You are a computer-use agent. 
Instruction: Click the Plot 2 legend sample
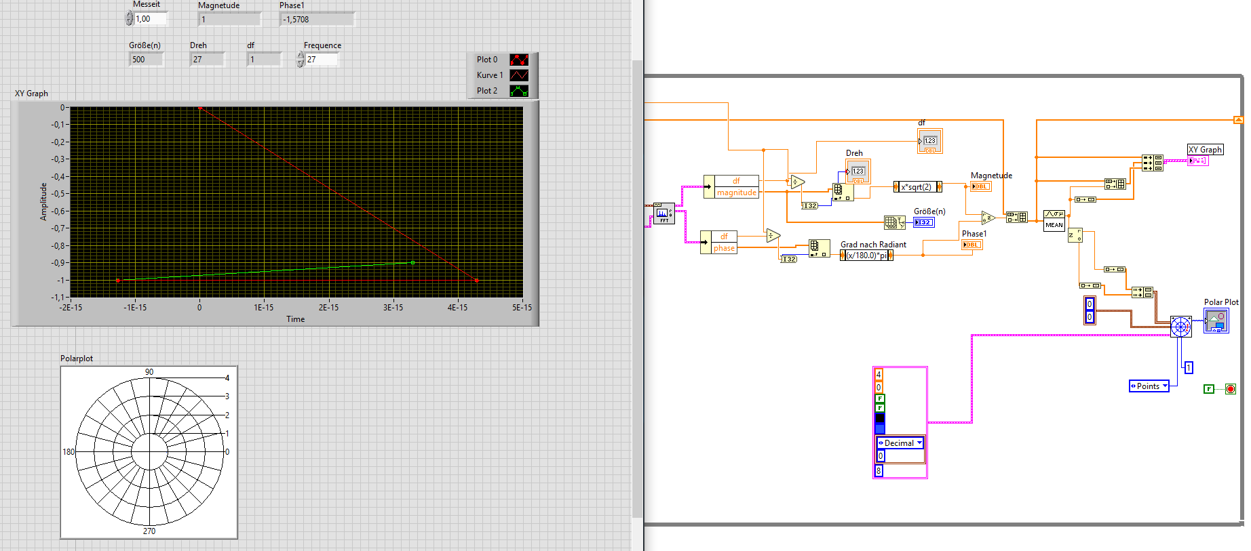[519, 91]
